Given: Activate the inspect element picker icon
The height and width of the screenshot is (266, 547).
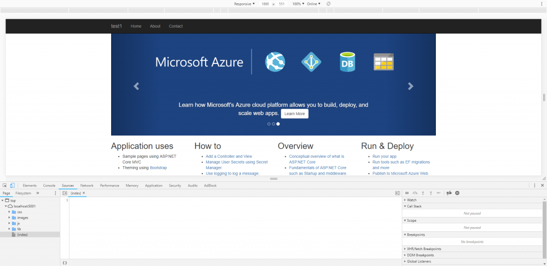Looking at the screenshot, I should (5, 186).
